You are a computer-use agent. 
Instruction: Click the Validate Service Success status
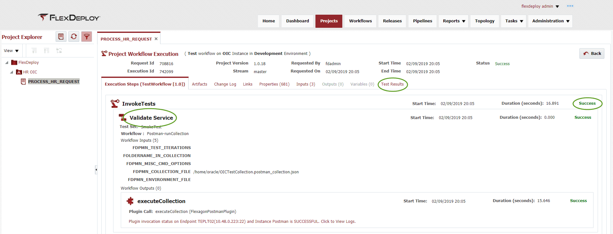point(583,117)
